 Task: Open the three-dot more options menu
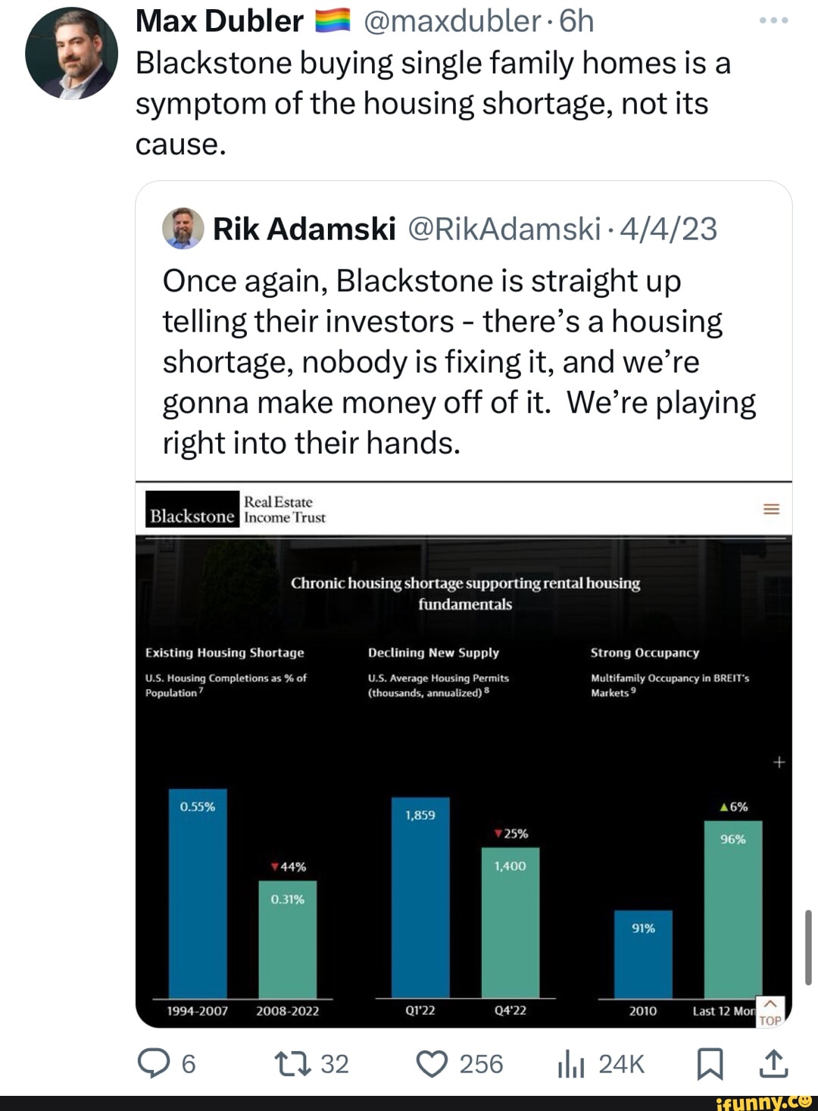(x=773, y=21)
